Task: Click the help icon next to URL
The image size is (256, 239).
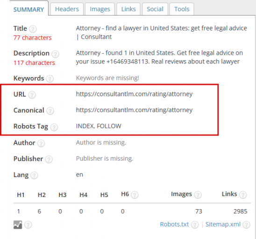Action: click(32, 95)
